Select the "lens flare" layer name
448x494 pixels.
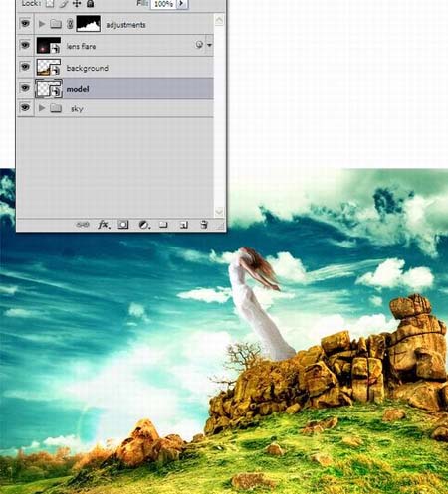click(82, 46)
